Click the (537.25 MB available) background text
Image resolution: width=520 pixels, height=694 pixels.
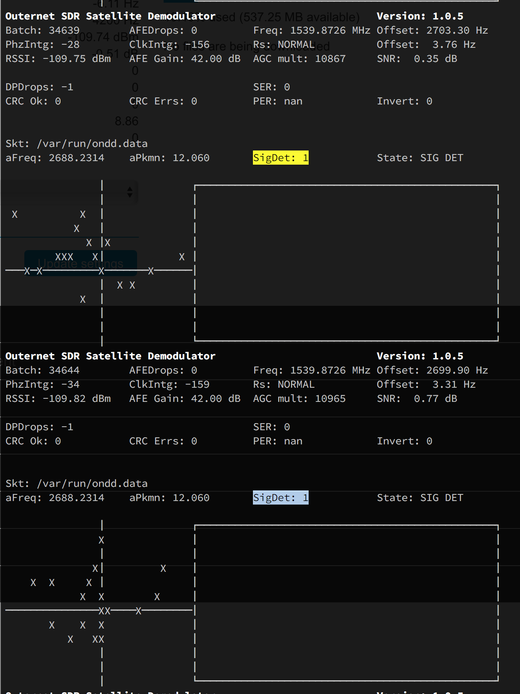click(299, 17)
